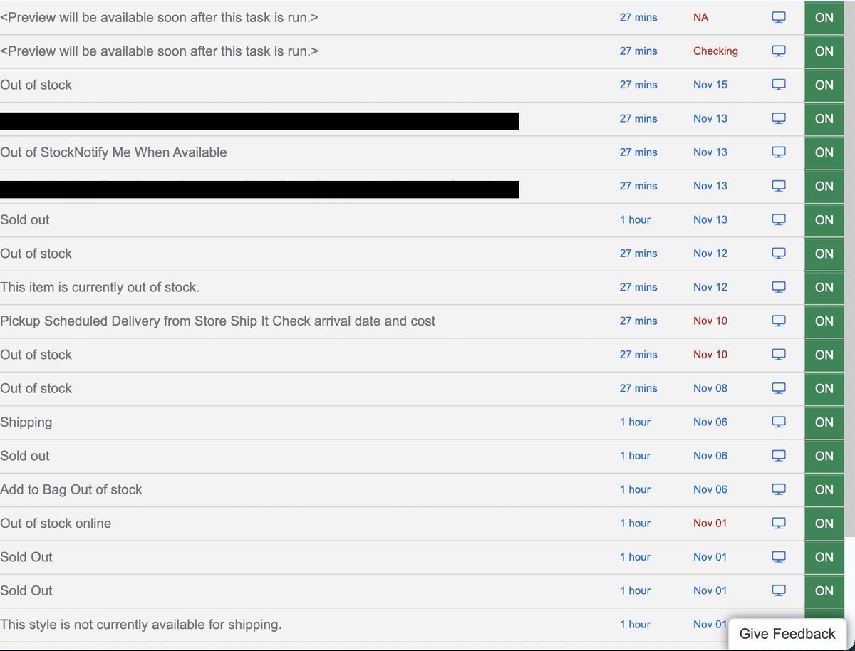Open monitor icon in the Pickup Scheduled Delivery row

tap(779, 321)
